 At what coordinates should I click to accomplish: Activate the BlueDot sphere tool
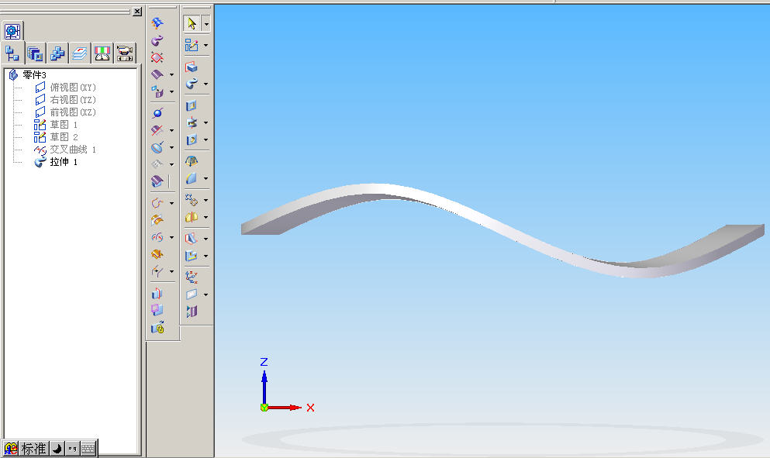click(157, 113)
